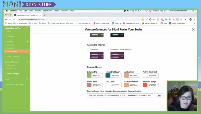This screenshot has width=201, height=114.
Task: Click the Dropbox menu bar icon
Action: (x=133, y=11)
